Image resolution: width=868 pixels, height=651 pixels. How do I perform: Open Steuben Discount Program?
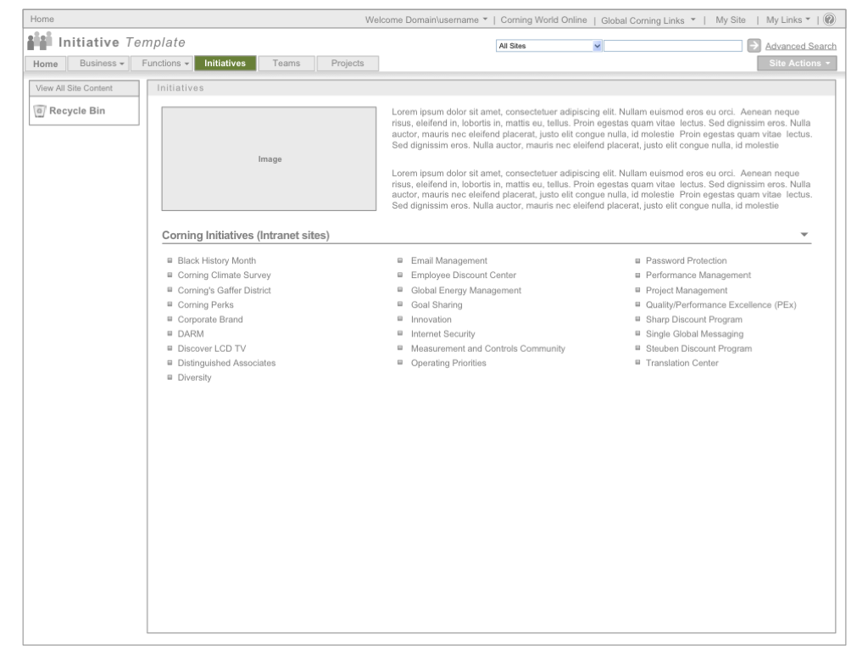698,348
